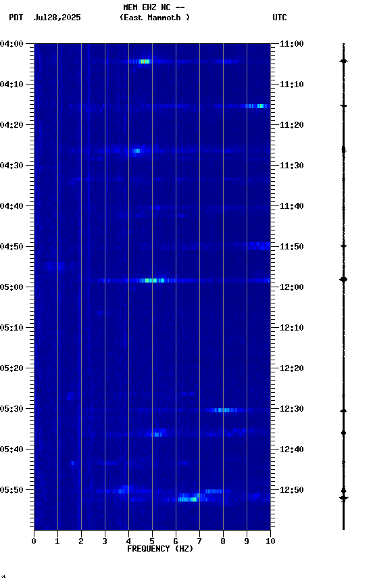
Task: Click the 05:00 PDT time label
Action: pos(11,287)
